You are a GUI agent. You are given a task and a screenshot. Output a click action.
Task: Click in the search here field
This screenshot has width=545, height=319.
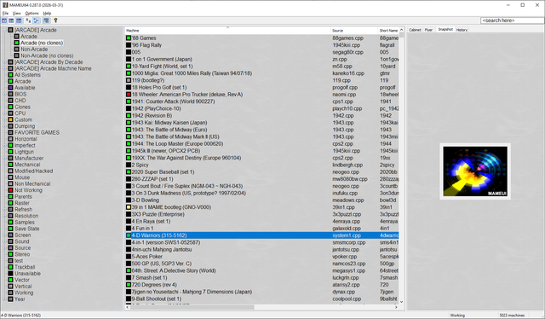tap(513, 20)
